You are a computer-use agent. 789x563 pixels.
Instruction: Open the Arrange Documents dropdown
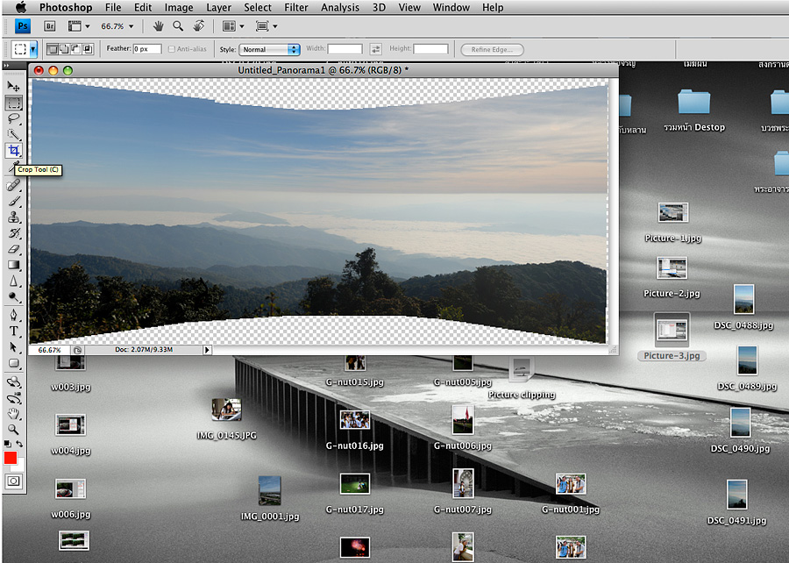click(x=232, y=26)
